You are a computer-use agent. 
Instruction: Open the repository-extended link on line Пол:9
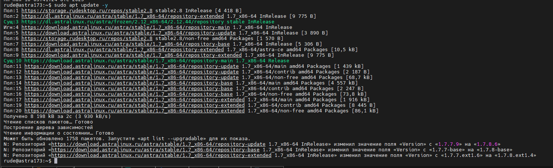(131, 55)
